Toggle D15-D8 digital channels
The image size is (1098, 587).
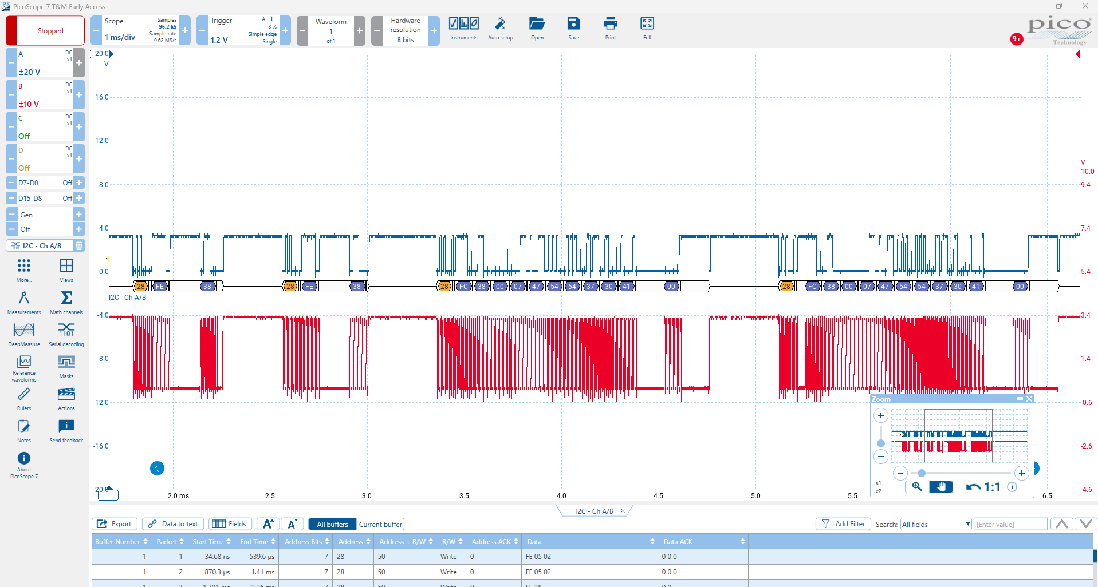(x=45, y=198)
